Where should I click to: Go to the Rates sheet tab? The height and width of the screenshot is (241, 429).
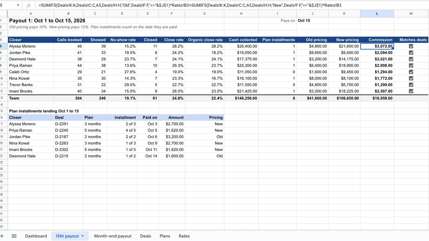tap(184, 236)
